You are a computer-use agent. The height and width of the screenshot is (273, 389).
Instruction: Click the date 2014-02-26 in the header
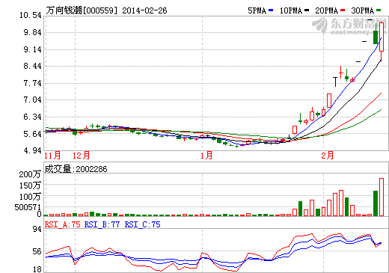pyautogui.click(x=144, y=10)
